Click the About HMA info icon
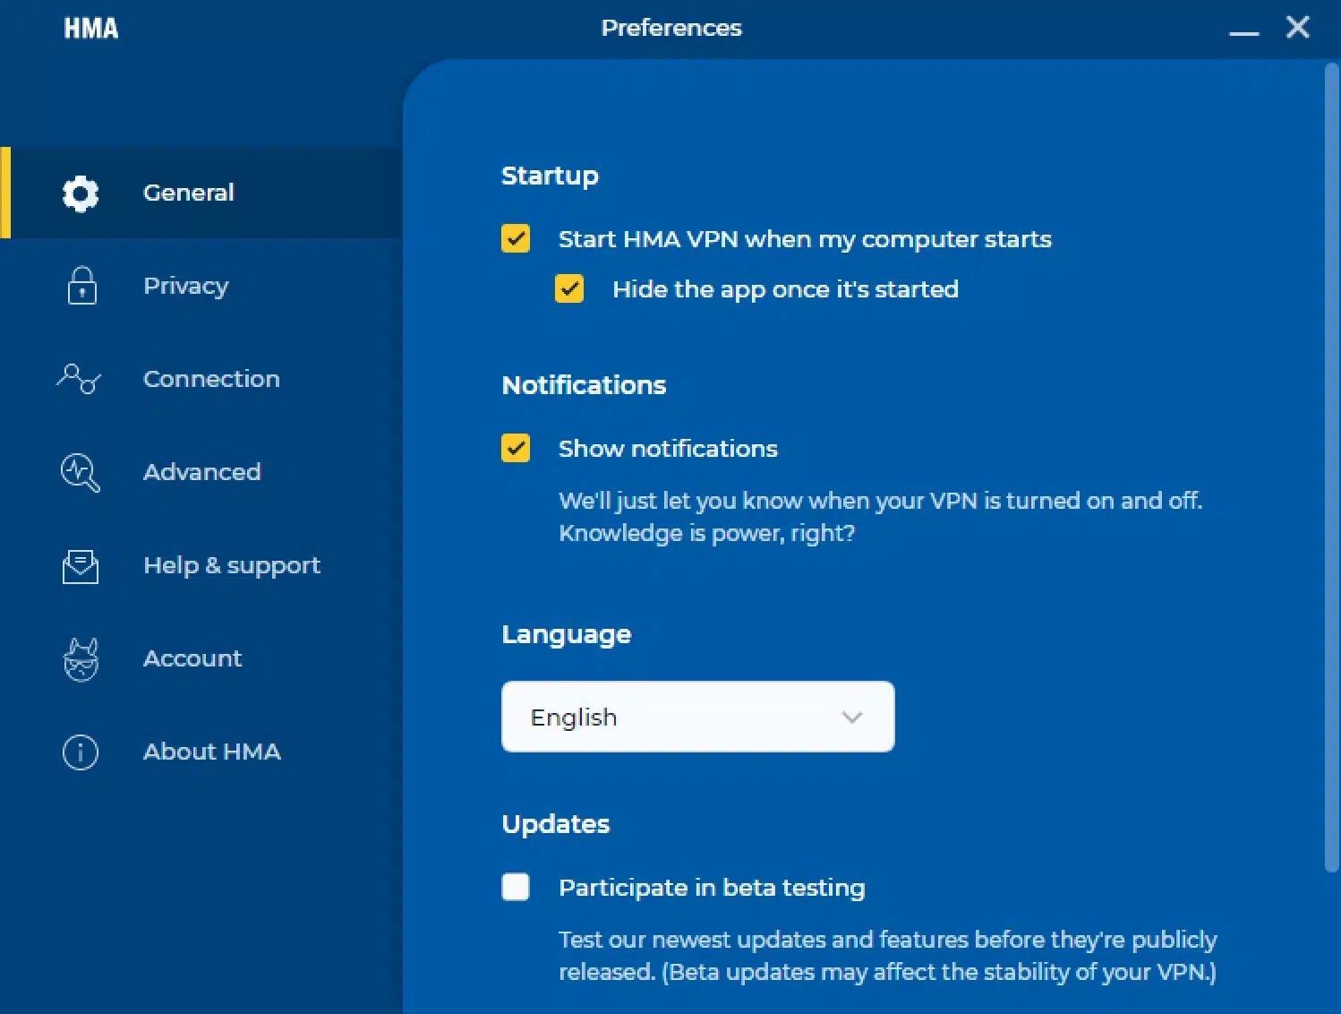 [81, 752]
